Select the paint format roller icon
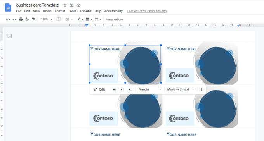264x141 pixels. pyautogui.click(x=33, y=19)
